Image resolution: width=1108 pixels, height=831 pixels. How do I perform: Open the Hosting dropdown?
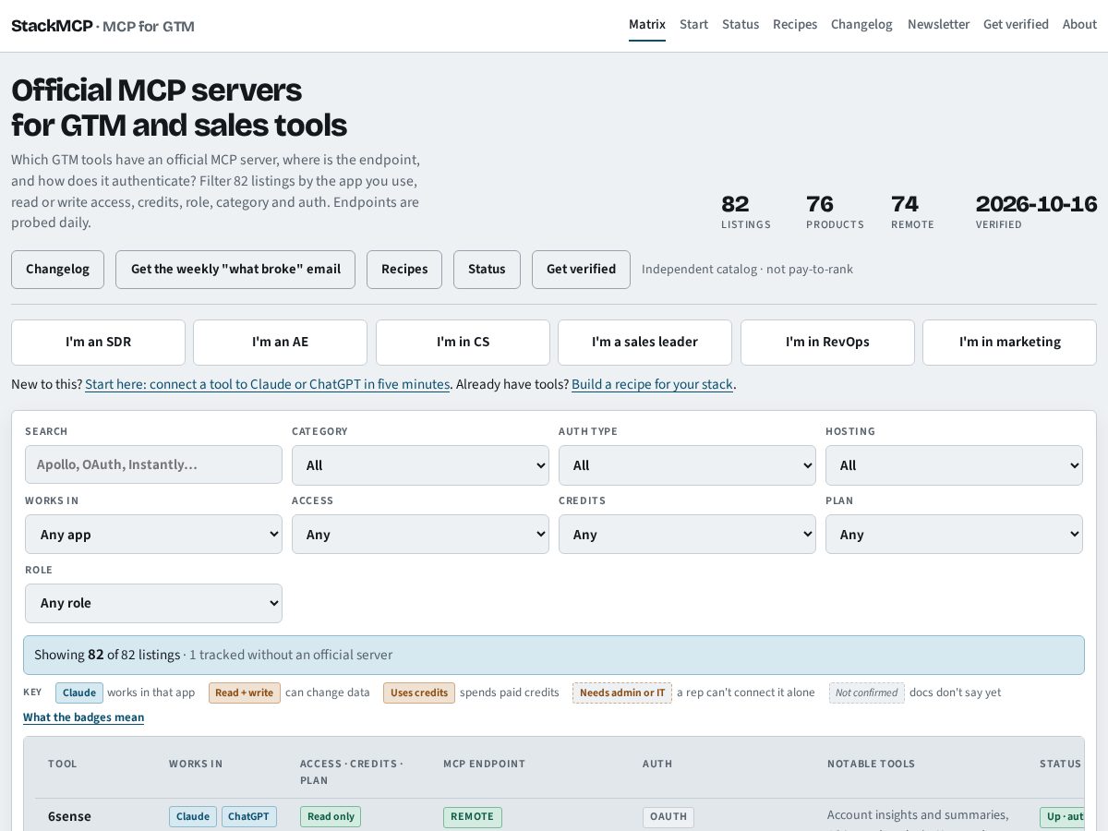pos(954,465)
